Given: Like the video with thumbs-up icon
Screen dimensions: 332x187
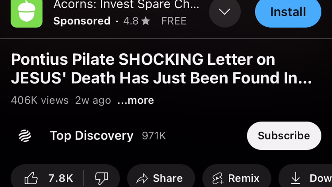Looking at the screenshot, I should [31, 178].
